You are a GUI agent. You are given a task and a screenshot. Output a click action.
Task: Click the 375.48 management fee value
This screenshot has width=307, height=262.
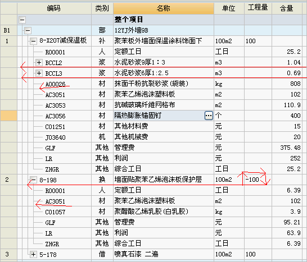pyautogui.click(x=287, y=148)
